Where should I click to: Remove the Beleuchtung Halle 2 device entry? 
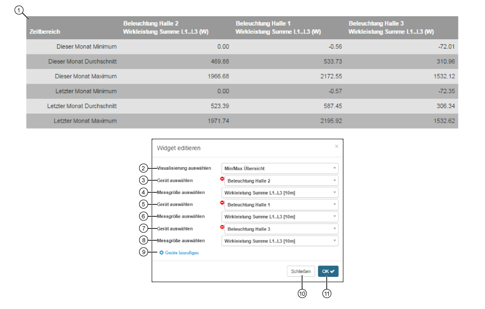(x=222, y=178)
